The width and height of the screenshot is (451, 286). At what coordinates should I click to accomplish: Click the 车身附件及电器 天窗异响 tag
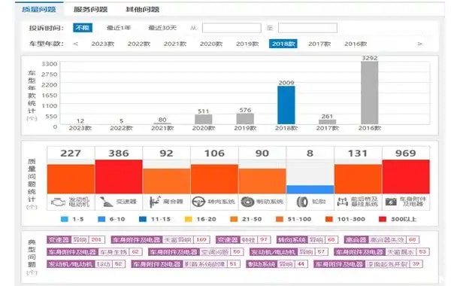coord(161,239)
